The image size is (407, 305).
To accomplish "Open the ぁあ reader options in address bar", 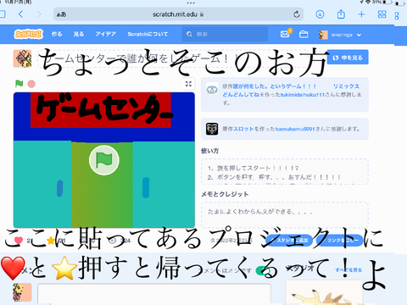I will [61, 14].
